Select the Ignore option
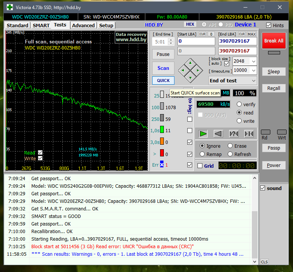 [x=202, y=145]
